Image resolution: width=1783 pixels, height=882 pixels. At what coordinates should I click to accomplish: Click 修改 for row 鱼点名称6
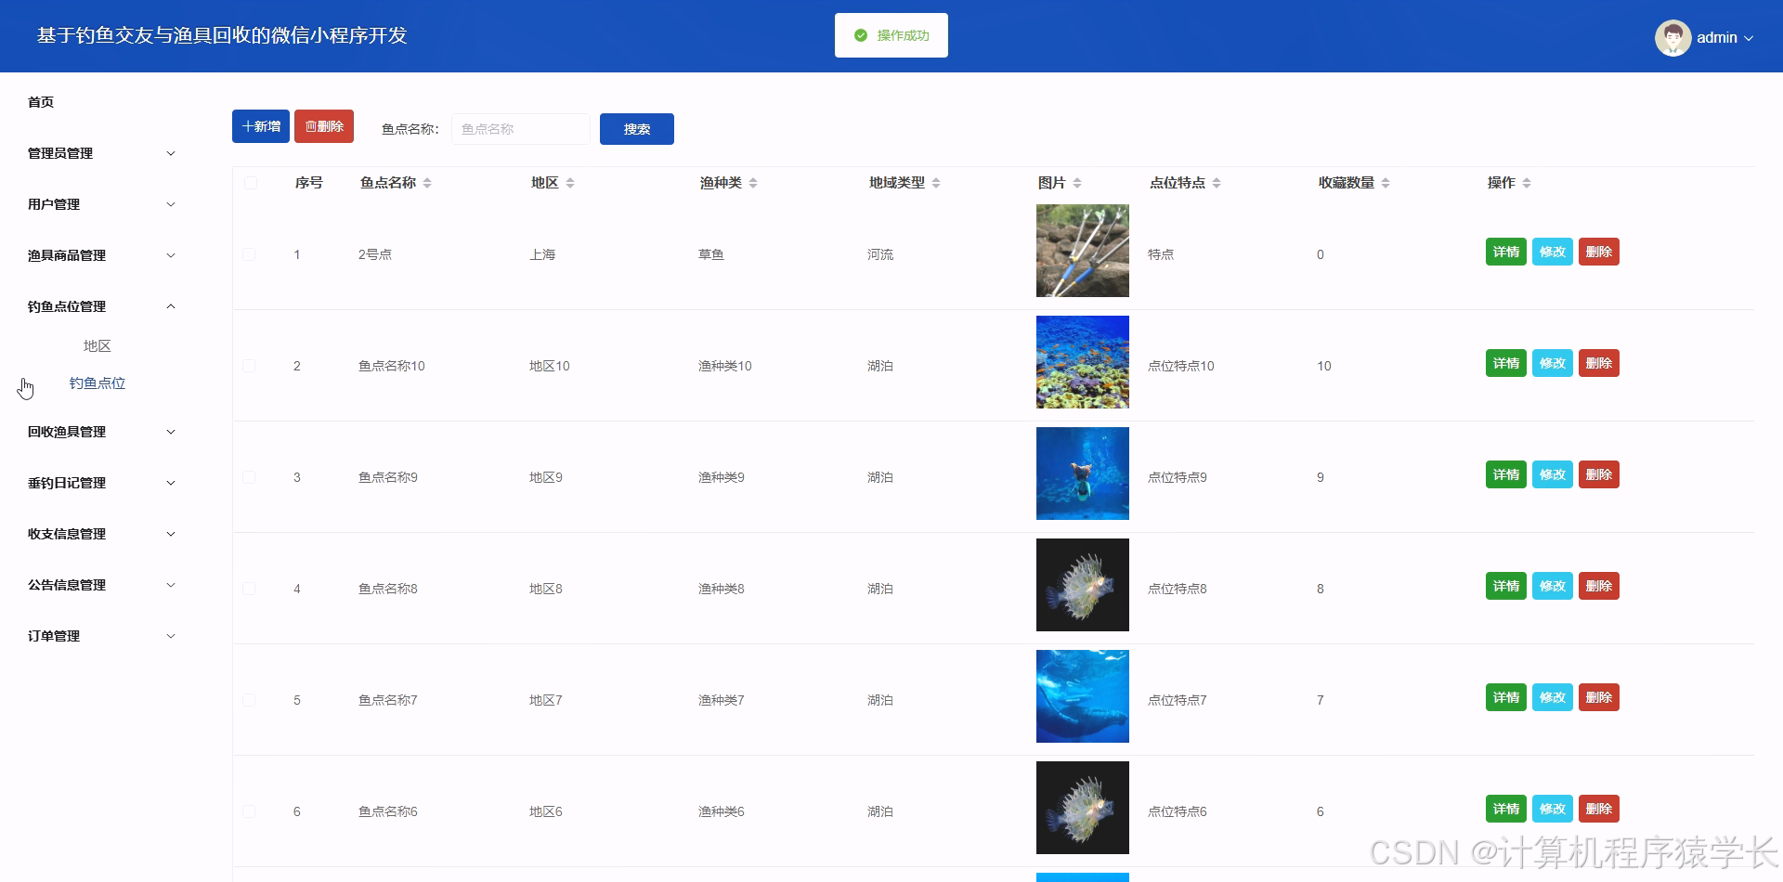point(1553,809)
